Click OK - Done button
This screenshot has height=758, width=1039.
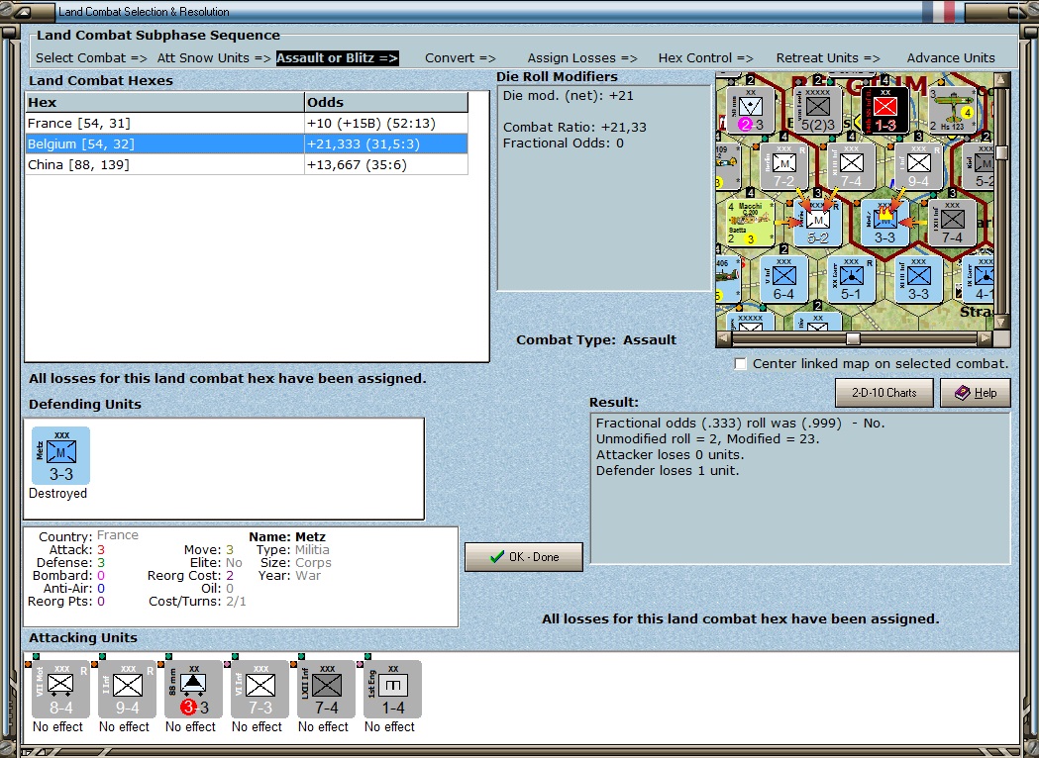pyautogui.click(x=524, y=557)
